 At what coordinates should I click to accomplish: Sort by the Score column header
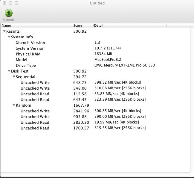click(83, 25)
